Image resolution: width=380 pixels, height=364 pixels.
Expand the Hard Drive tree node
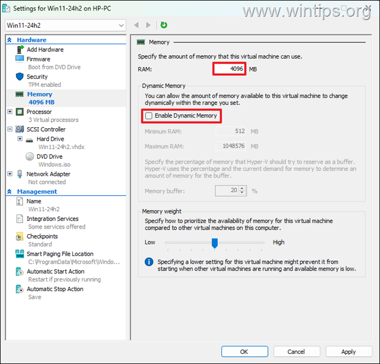point(20,139)
